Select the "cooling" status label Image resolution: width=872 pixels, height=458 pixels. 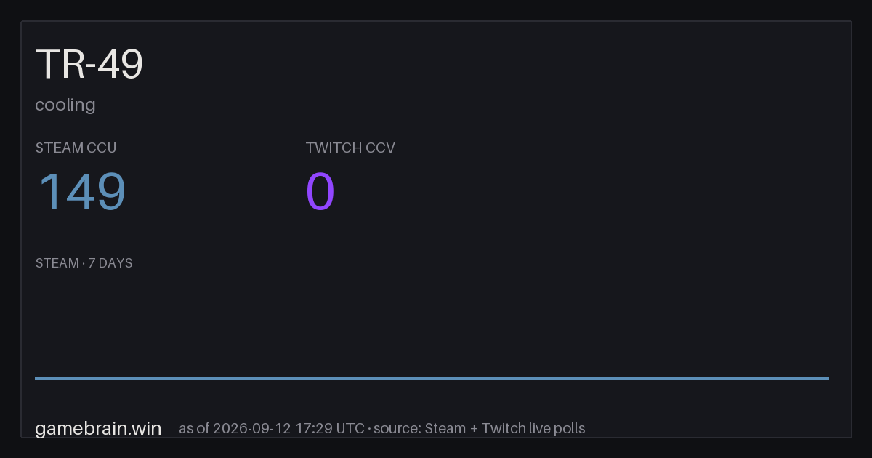coord(65,105)
